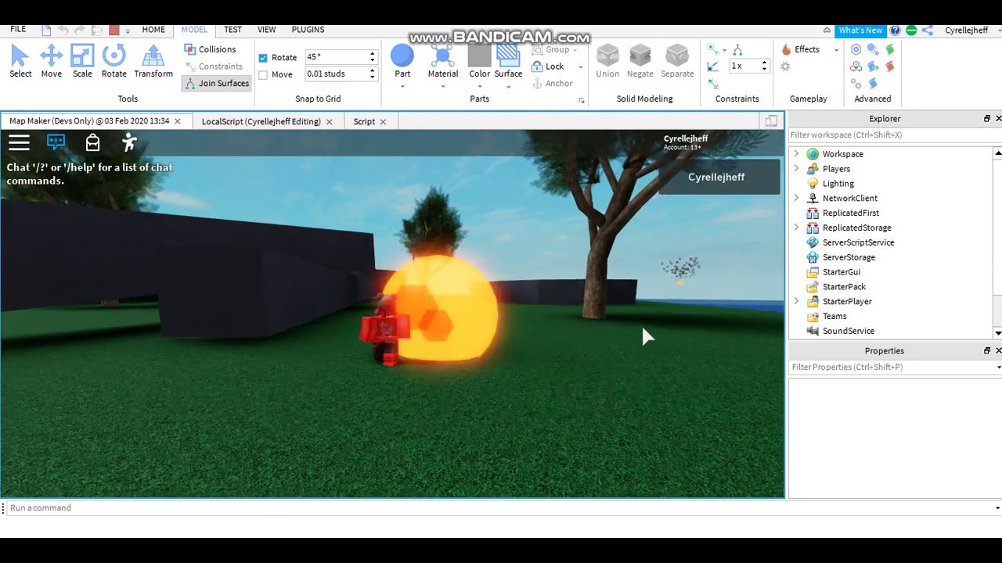Click the What's New button

coord(860,30)
